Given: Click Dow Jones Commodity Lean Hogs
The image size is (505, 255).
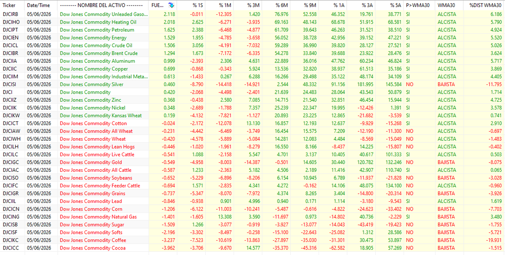Looking at the screenshot, I should (x=97, y=147).
